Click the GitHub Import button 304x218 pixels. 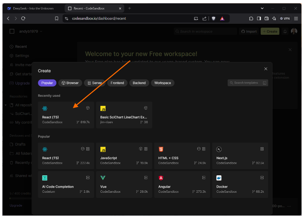tap(249, 31)
